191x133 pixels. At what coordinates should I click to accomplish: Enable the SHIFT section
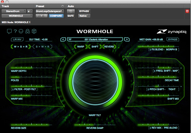(95, 47)
